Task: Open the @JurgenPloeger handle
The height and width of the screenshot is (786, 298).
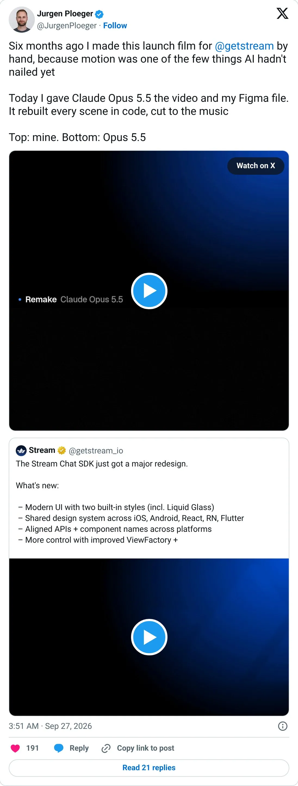Action: [x=67, y=26]
